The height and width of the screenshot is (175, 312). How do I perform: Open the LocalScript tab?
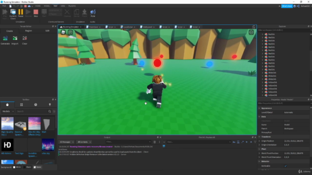[x=128, y=27]
